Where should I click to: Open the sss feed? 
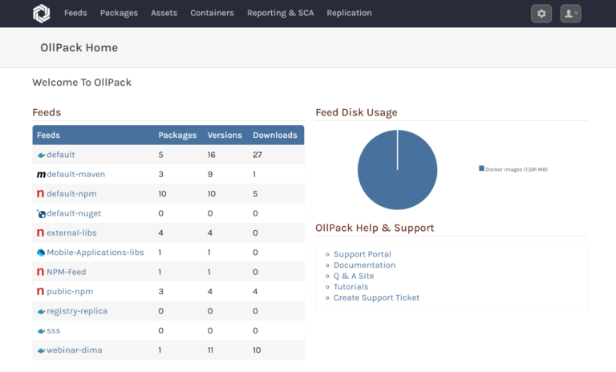(54, 331)
